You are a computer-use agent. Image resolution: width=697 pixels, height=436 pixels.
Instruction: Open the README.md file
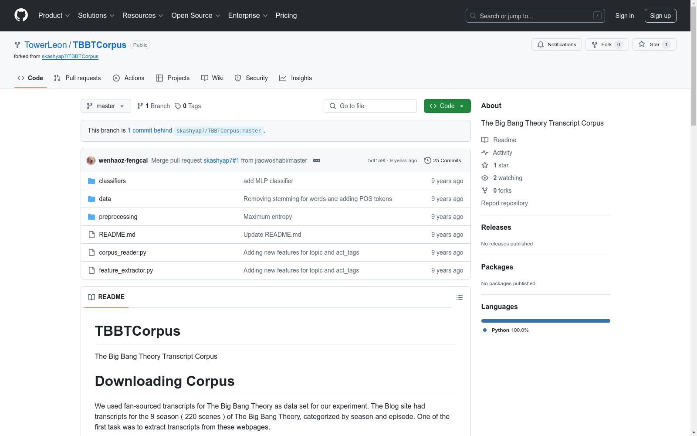tap(117, 235)
